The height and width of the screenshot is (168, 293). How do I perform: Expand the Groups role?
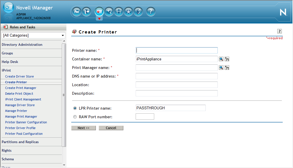pyautogui.click(x=7, y=53)
